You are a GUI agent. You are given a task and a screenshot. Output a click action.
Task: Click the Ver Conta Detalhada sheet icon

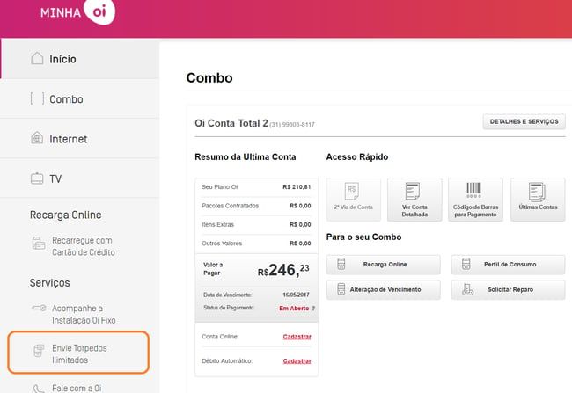click(413, 191)
